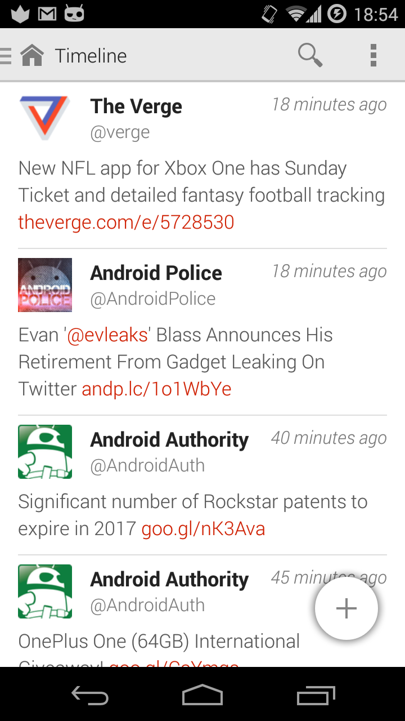Open the Rockstar patents tweet text

pos(192,501)
